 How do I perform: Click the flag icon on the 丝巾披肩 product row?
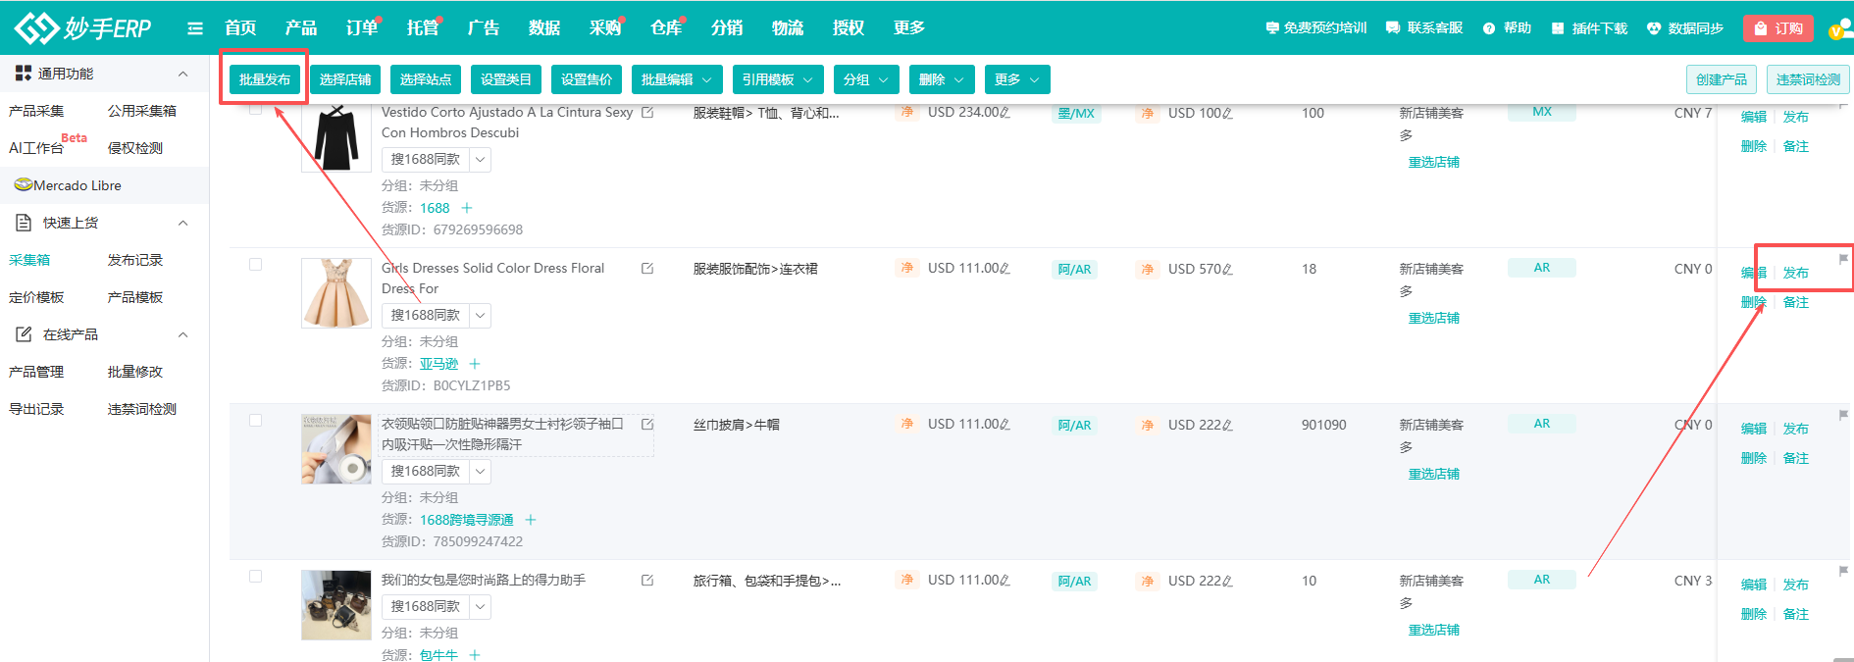[1843, 415]
